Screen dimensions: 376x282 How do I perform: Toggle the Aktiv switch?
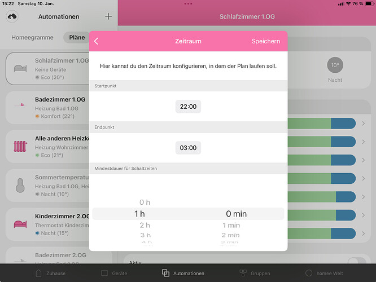tap(356, 262)
